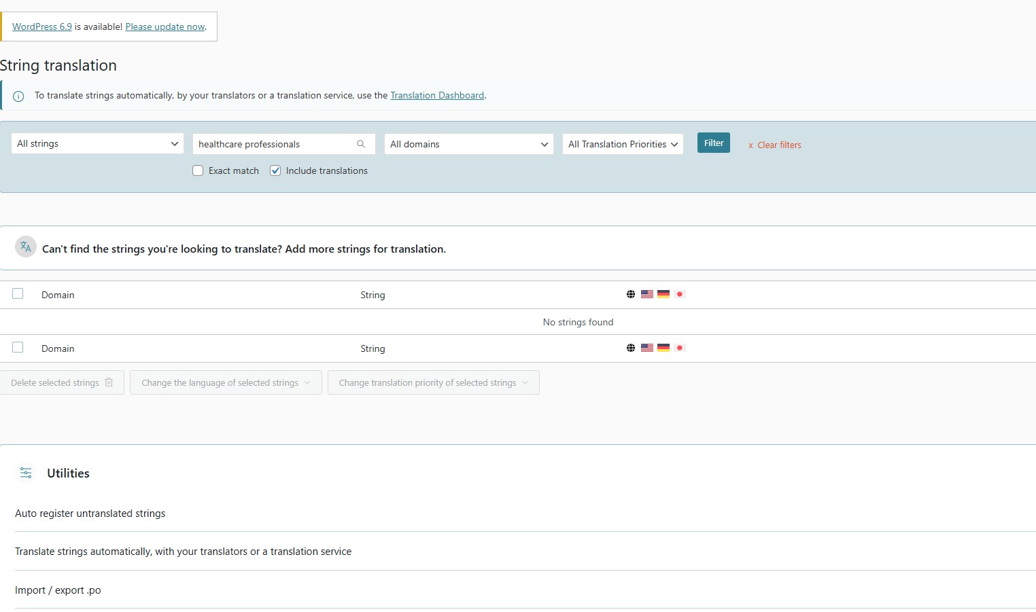Image resolution: width=1036 pixels, height=612 pixels.
Task: Click the German flag in bottom table footer
Action: (x=663, y=348)
